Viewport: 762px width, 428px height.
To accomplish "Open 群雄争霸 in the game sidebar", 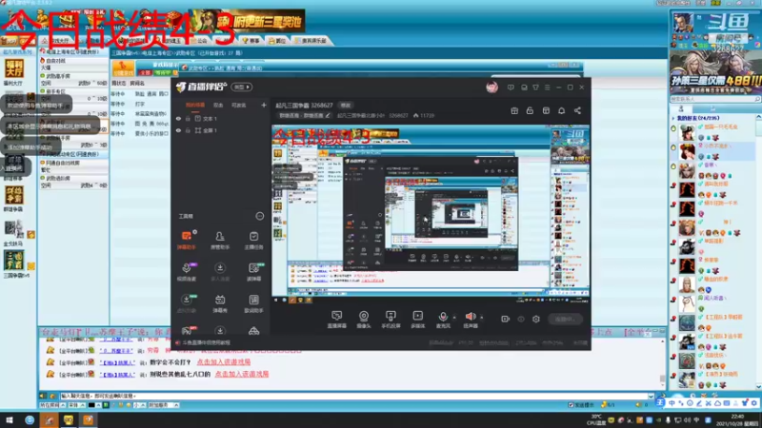I will tap(13, 199).
